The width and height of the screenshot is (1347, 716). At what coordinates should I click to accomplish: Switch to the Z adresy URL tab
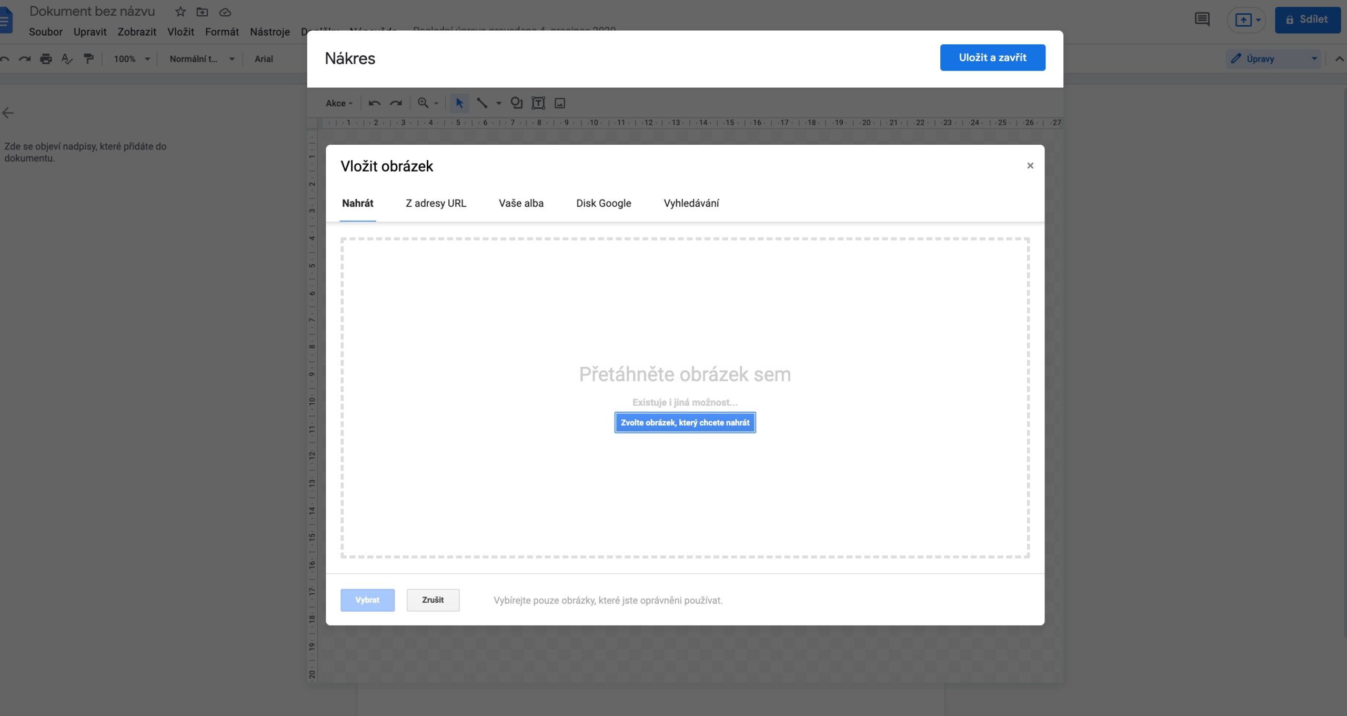(435, 203)
